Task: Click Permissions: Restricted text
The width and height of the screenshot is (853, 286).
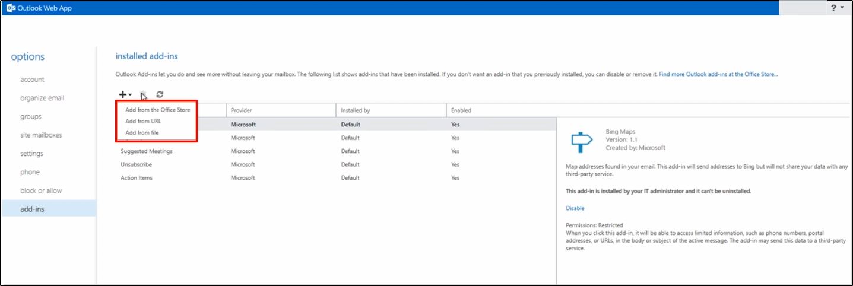Action: pyautogui.click(x=594, y=225)
